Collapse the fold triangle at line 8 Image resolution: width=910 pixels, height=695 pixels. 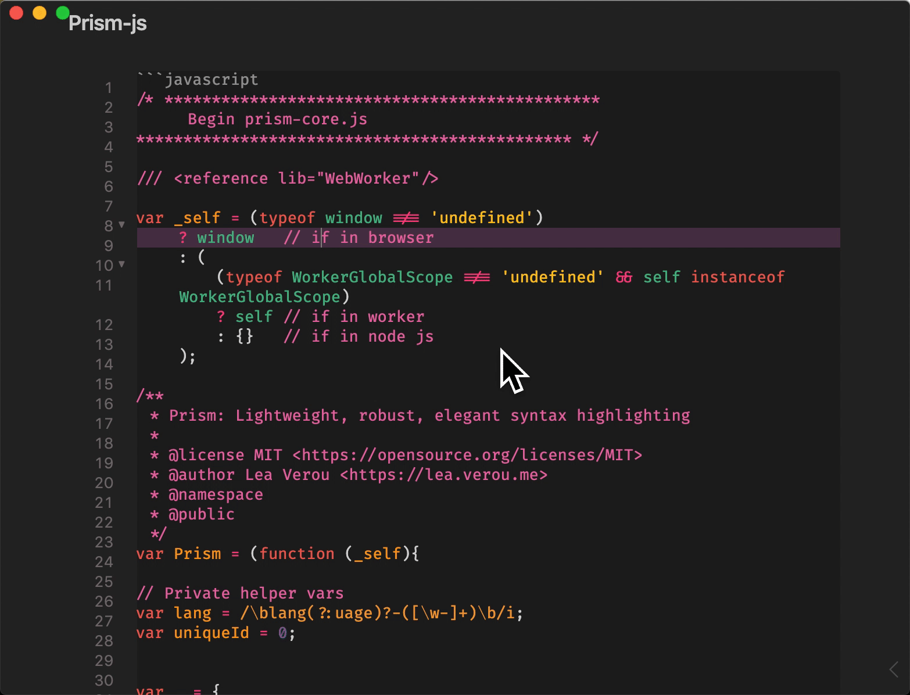(121, 224)
